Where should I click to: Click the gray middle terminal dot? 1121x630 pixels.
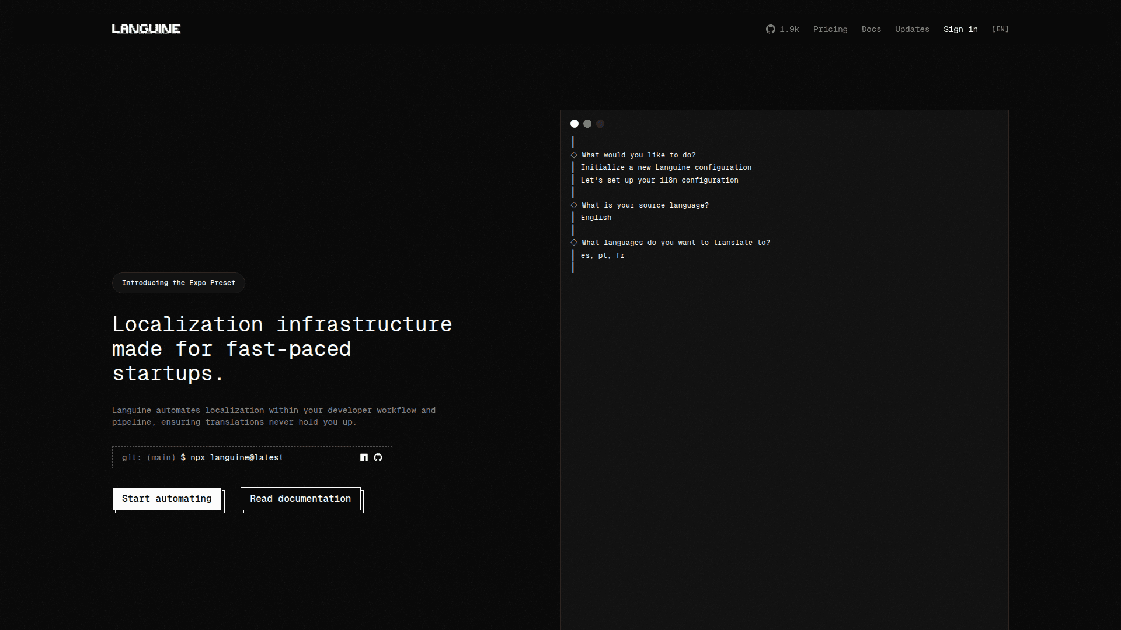pyautogui.click(x=587, y=124)
